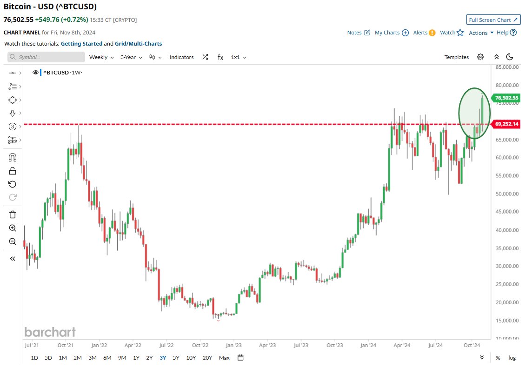Click the green 76,502.55 price label
The image size is (525, 368).
[506, 98]
